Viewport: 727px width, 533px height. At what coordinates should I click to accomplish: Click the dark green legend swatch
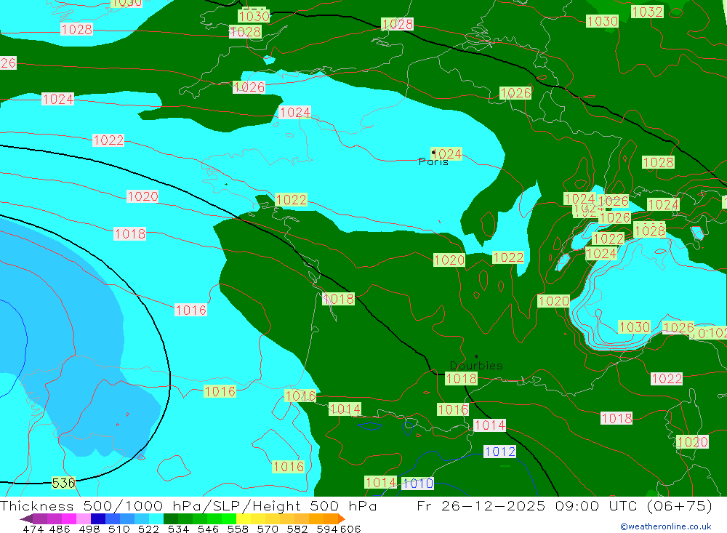171,518
